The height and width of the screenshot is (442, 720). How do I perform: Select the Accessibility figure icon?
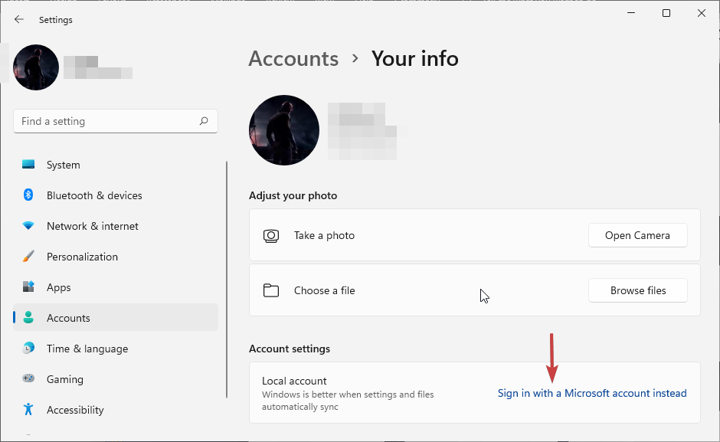29,410
